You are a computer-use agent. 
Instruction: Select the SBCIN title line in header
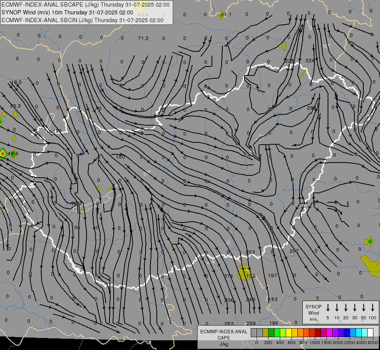click(x=82, y=20)
